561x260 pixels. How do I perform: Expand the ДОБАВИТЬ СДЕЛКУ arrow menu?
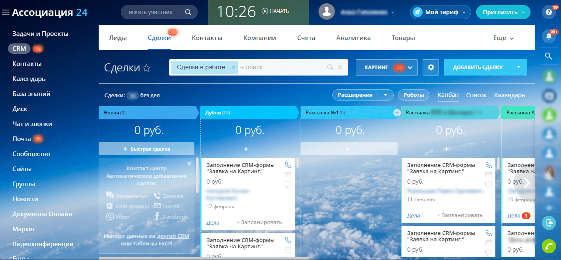519,67
